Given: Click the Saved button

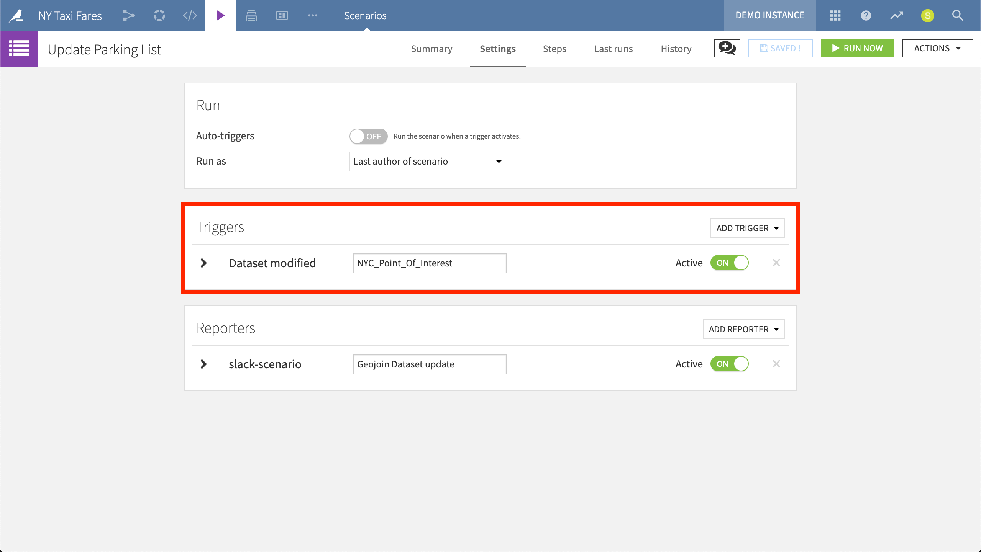Looking at the screenshot, I should (x=780, y=48).
